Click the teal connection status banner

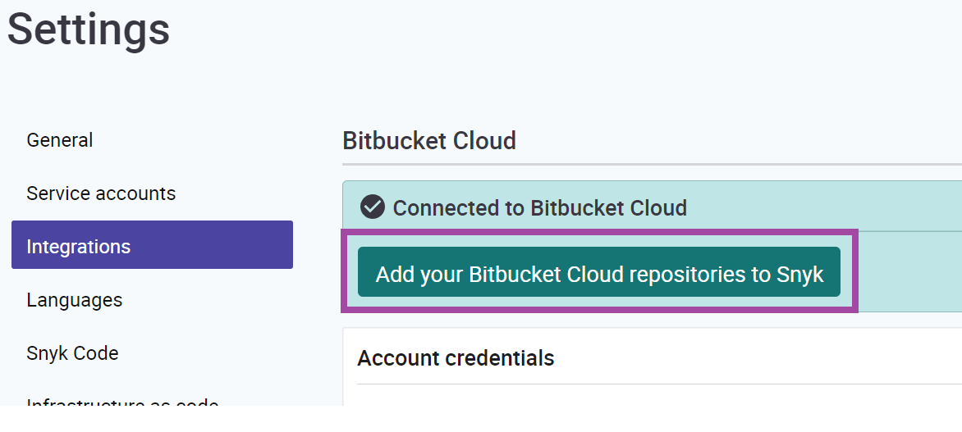(821, 207)
